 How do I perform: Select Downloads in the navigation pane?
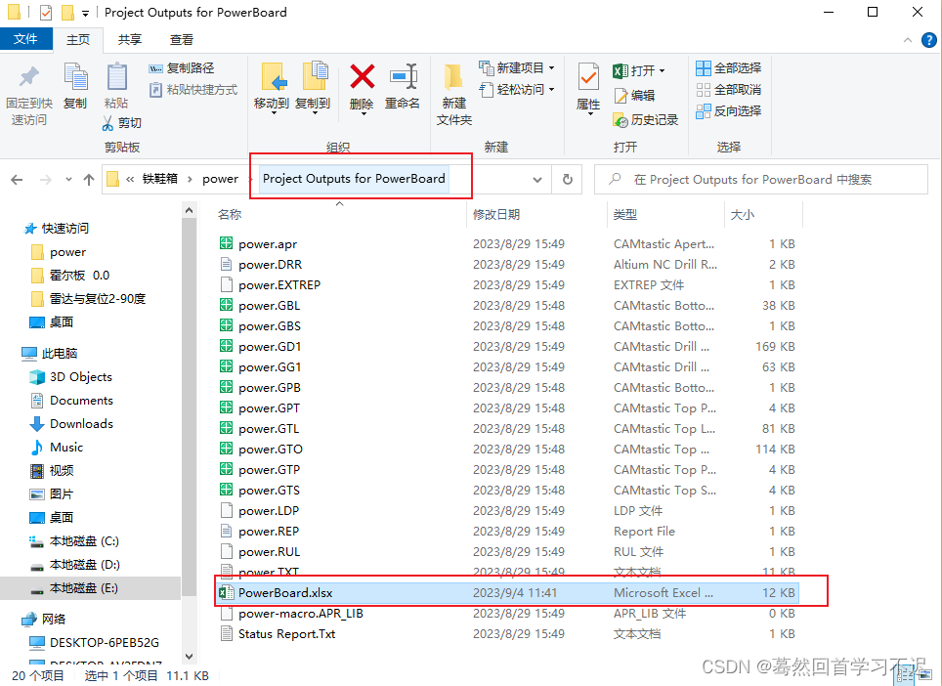(81, 424)
